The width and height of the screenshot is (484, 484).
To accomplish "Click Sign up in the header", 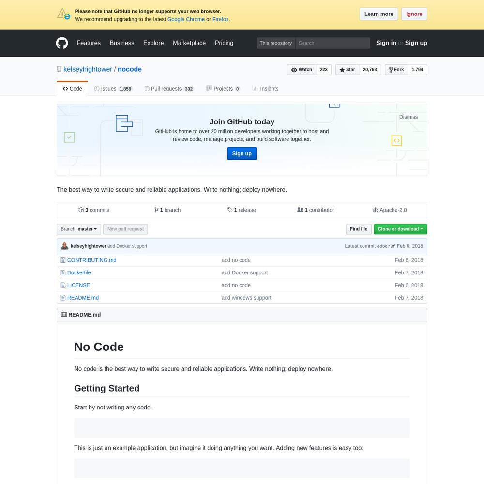I will (416, 43).
